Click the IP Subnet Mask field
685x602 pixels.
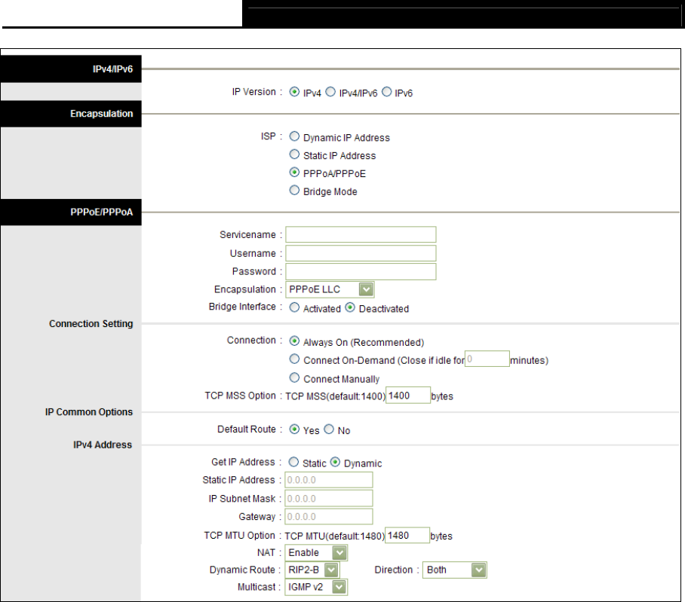click(328, 498)
